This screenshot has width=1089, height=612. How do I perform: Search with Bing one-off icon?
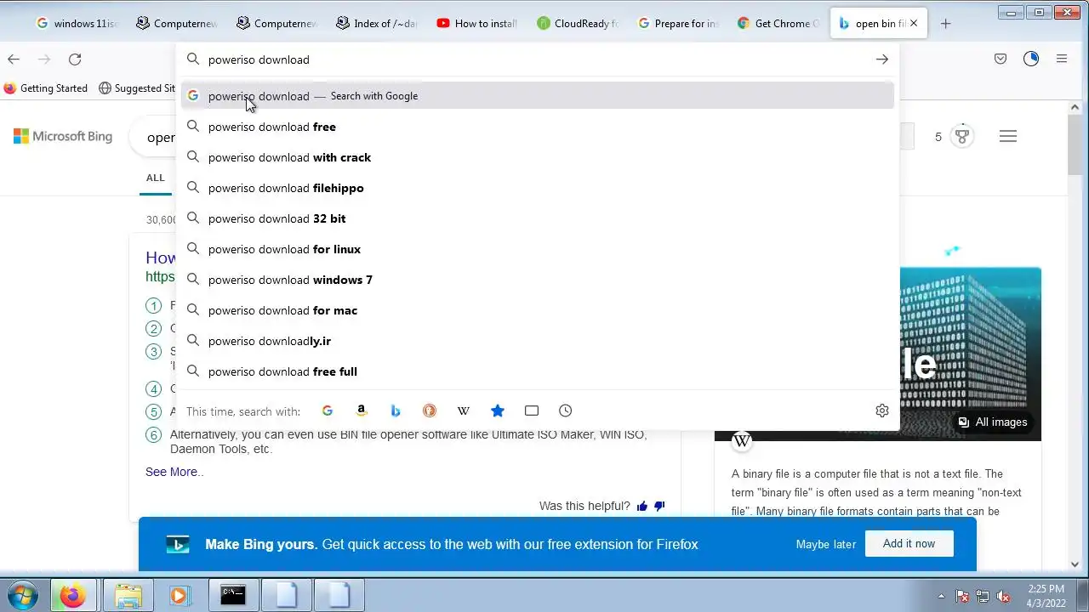click(x=396, y=411)
